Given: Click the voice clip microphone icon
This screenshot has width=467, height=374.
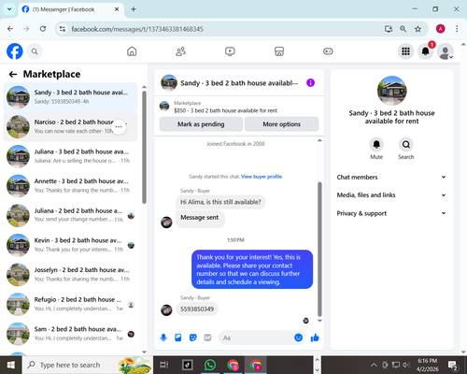Looking at the screenshot, I should coord(163,338).
